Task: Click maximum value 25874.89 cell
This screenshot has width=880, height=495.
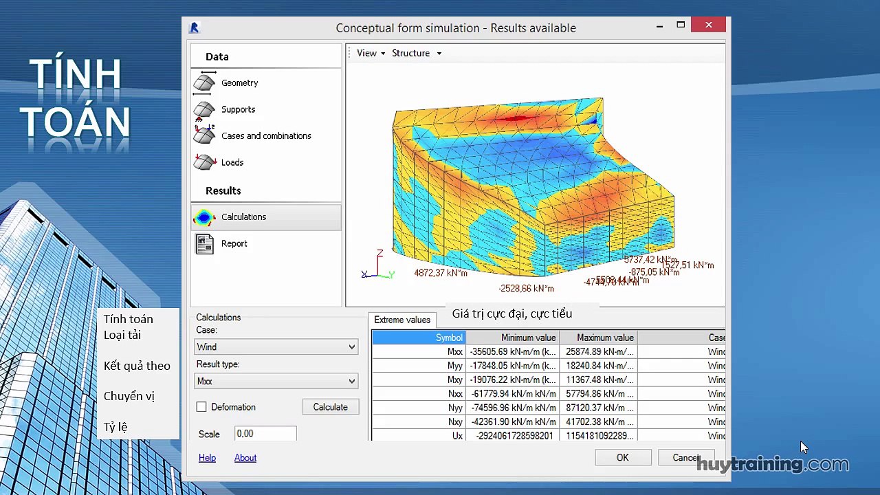Action: 597,351
